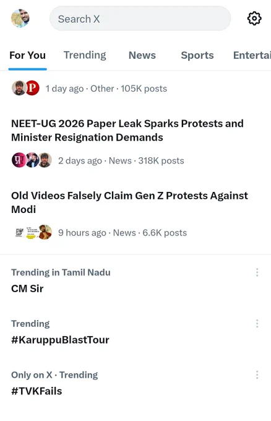The image size is (271, 421).
Task: Open more options for CM Sir trend
Action: tap(257, 272)
